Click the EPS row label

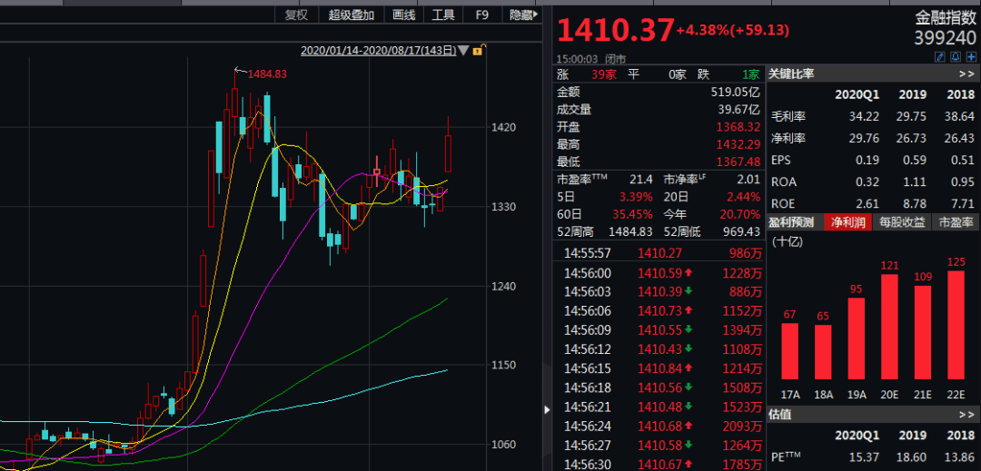pos(781,161)
